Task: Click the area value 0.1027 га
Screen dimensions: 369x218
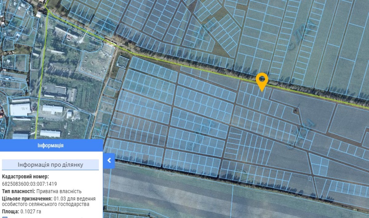Action: pyautogui.click(x=31, y=211)
